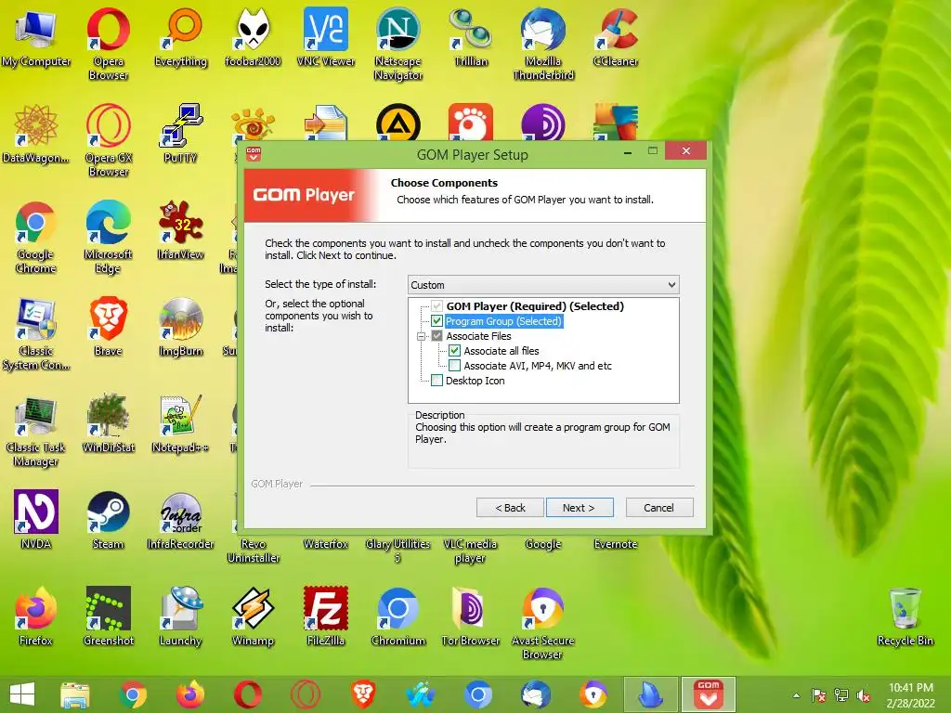Click the GOM setup taskbar button
This screenshot has width=951, height=713.
coord(709,694)
